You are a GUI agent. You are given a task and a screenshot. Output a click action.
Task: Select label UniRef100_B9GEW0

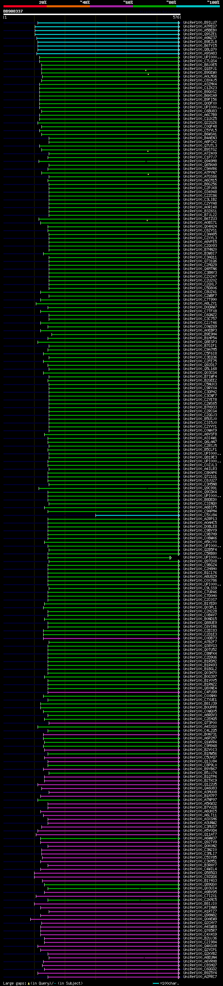pyautogui.click(x=200, y=73)
